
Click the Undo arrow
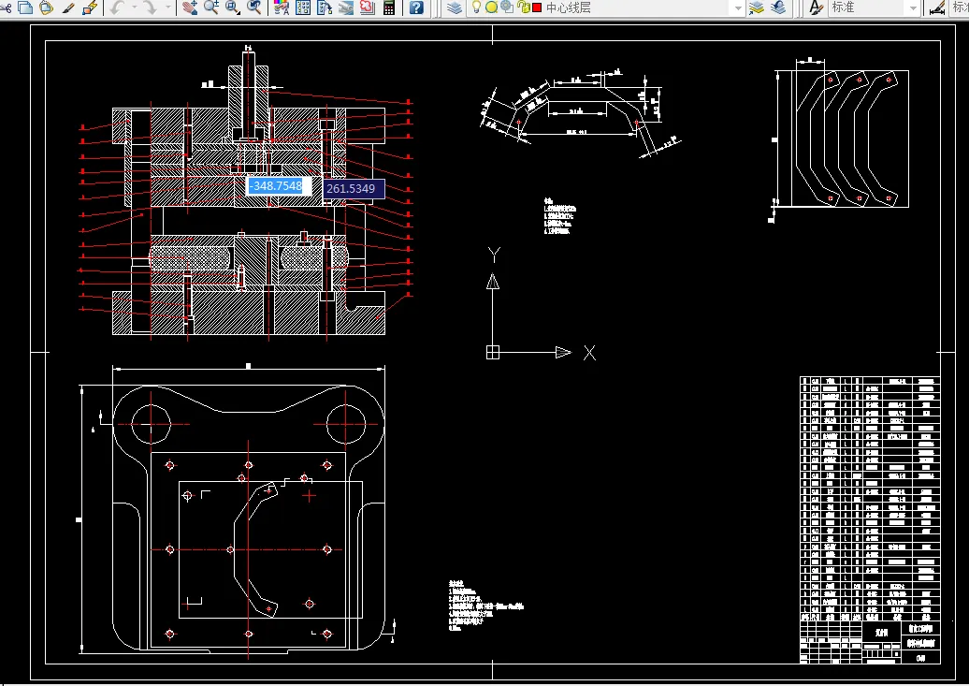pos(117,7)
